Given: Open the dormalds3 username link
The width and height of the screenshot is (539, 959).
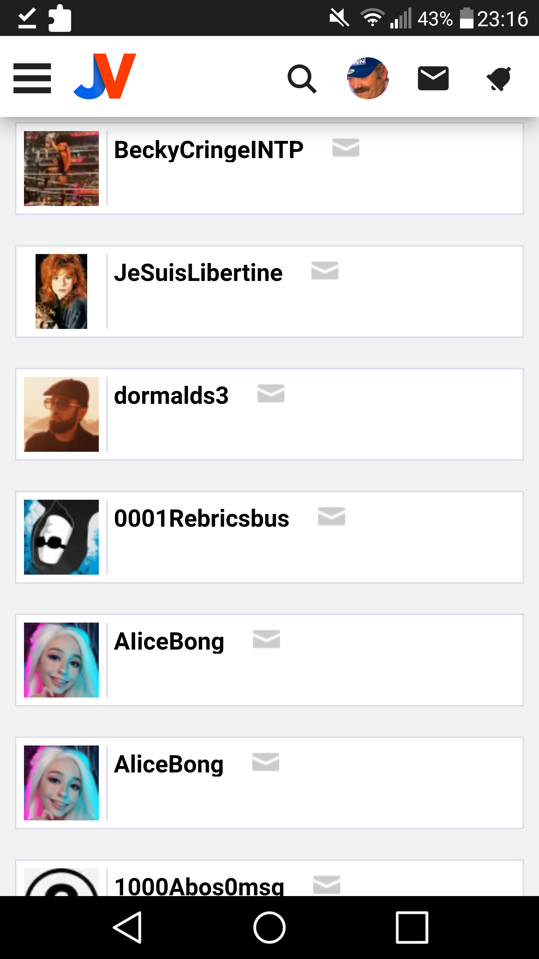Looking at the screenshot, I should coord(171,396).
